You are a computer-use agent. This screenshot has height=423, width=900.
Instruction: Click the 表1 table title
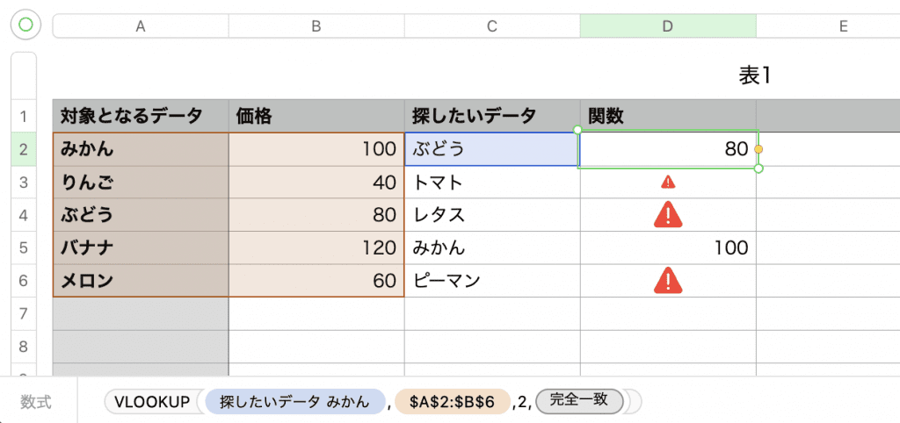coord(754,75)
